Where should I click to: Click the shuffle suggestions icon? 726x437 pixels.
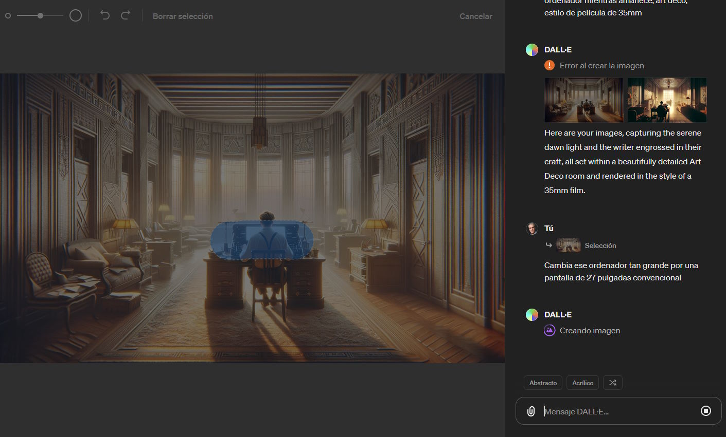pos(612,383)
